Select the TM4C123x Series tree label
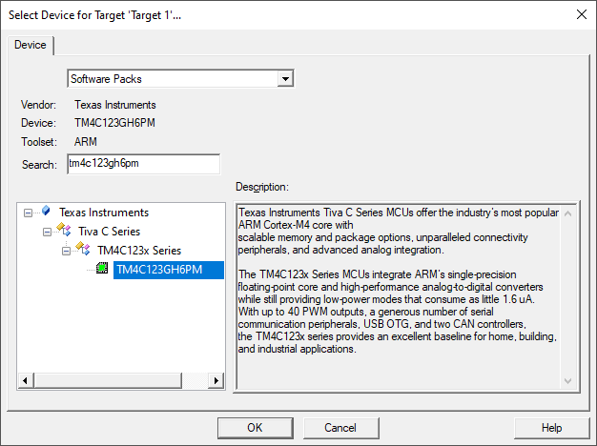Screen dimensions: 597x446 coord(139,251)
